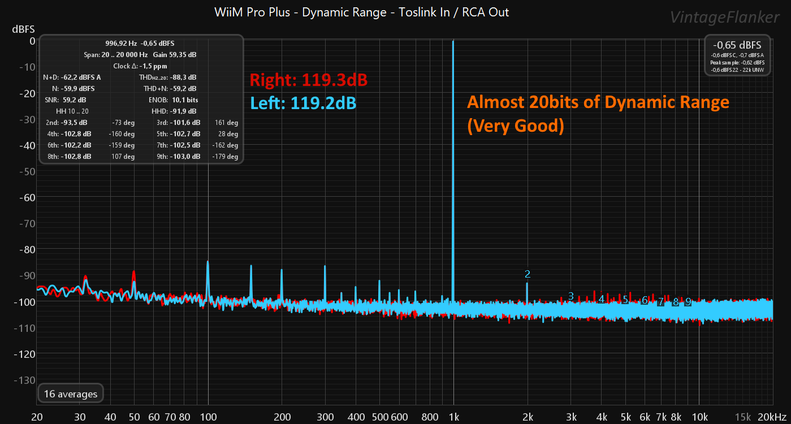Click the 2nd harmonic -73 deg phase
The image size is (791, 424).
123,123
